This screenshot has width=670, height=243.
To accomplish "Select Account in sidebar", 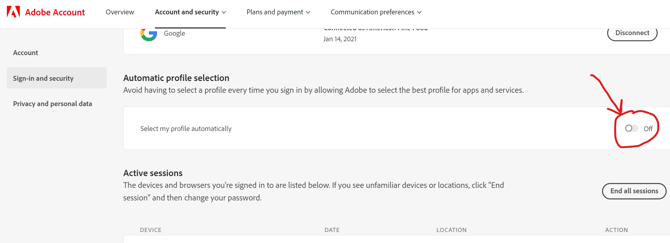I will click(x=25, y=53).
